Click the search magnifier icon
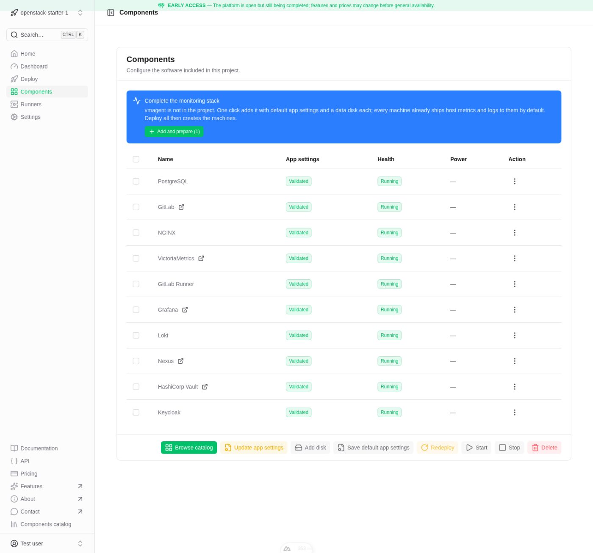The height and width of the screenshot is (553, 593). (14, 35)
